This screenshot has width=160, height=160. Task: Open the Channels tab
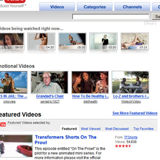pos(132,7)
